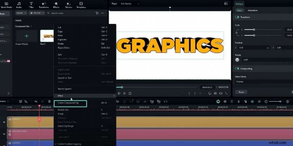293x146 pixels.
Task: Open the Titles tab
Action: coord(31,5)
